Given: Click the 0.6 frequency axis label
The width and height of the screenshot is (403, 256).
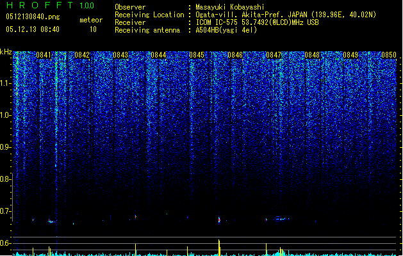Looking at the screenshot, I should point(5,243).
